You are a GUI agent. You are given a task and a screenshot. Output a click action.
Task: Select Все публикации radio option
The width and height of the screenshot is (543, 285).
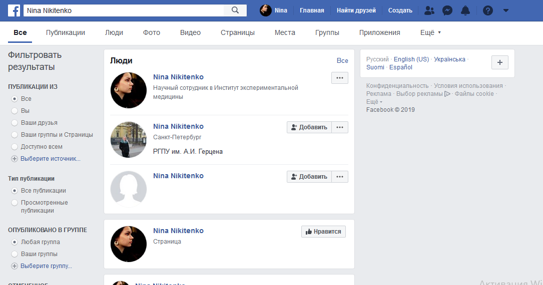[15, 191]
